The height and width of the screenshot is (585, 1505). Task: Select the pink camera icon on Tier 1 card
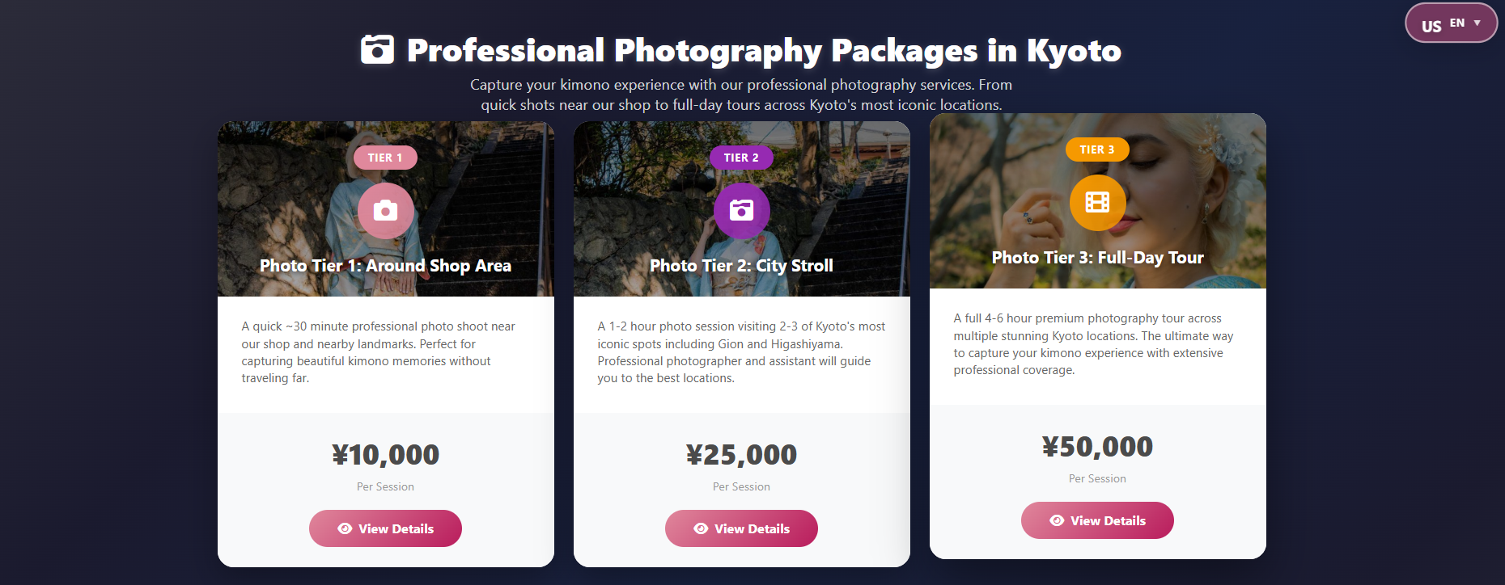tap(385, 211)
